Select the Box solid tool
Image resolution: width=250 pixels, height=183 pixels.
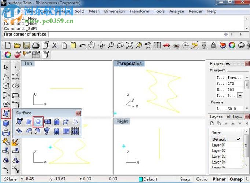(x=6, y=123)
